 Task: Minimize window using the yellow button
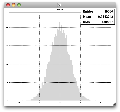[14, 5]
